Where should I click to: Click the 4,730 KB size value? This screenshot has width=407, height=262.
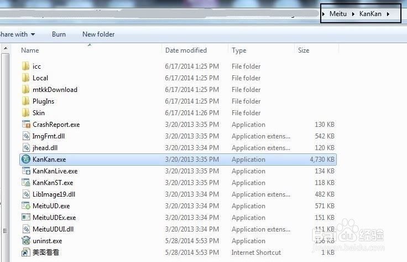tap(322, 160)
